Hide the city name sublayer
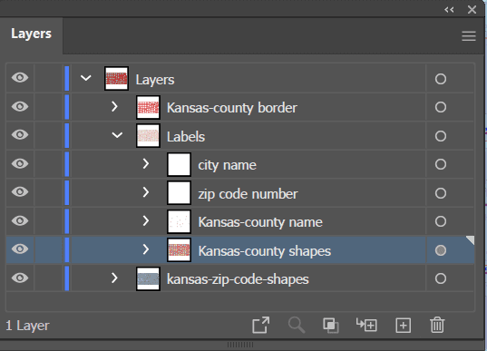 pos(20,163)
